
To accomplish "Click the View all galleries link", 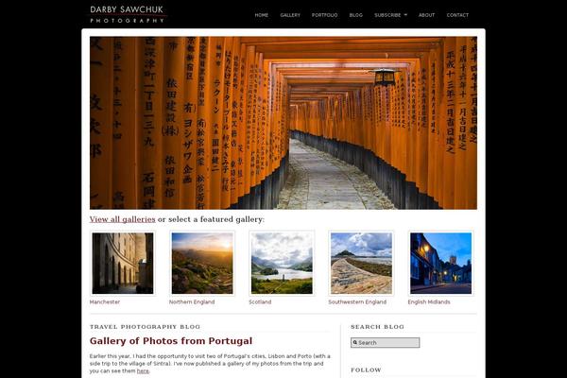I will 122,219.
